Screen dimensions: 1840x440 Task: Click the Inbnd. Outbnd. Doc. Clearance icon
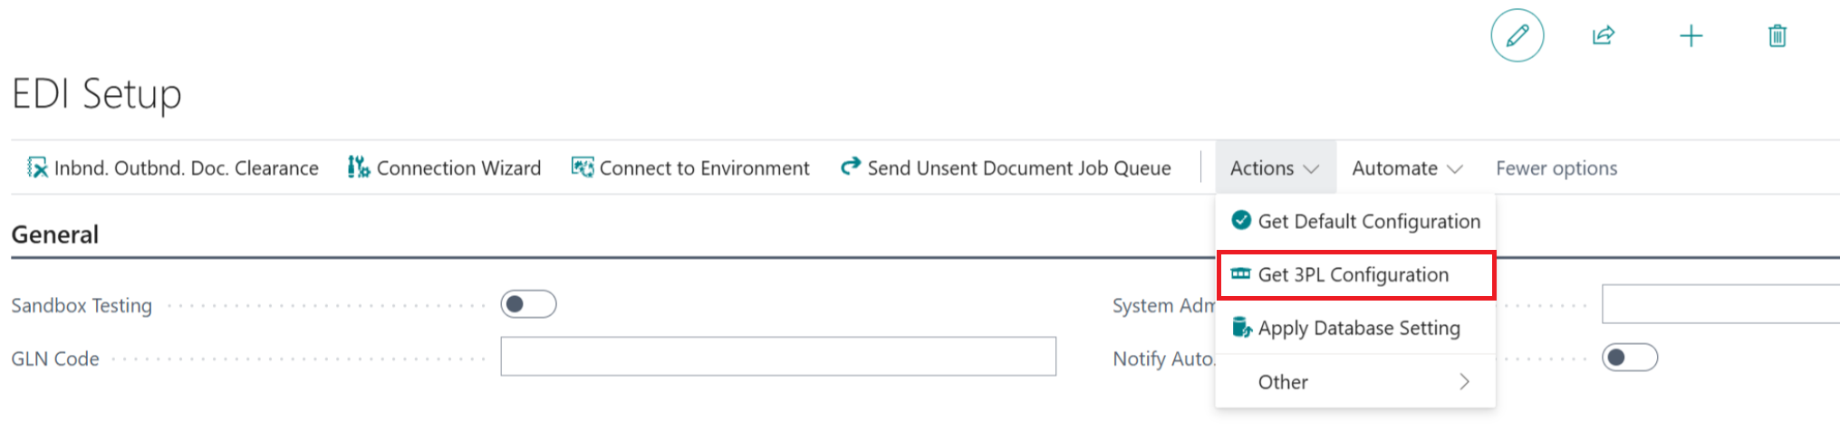(37, 167)
